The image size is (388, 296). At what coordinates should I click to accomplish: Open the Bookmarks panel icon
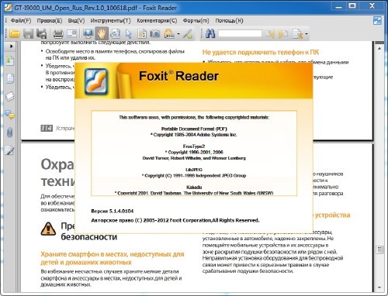[10, 60]
